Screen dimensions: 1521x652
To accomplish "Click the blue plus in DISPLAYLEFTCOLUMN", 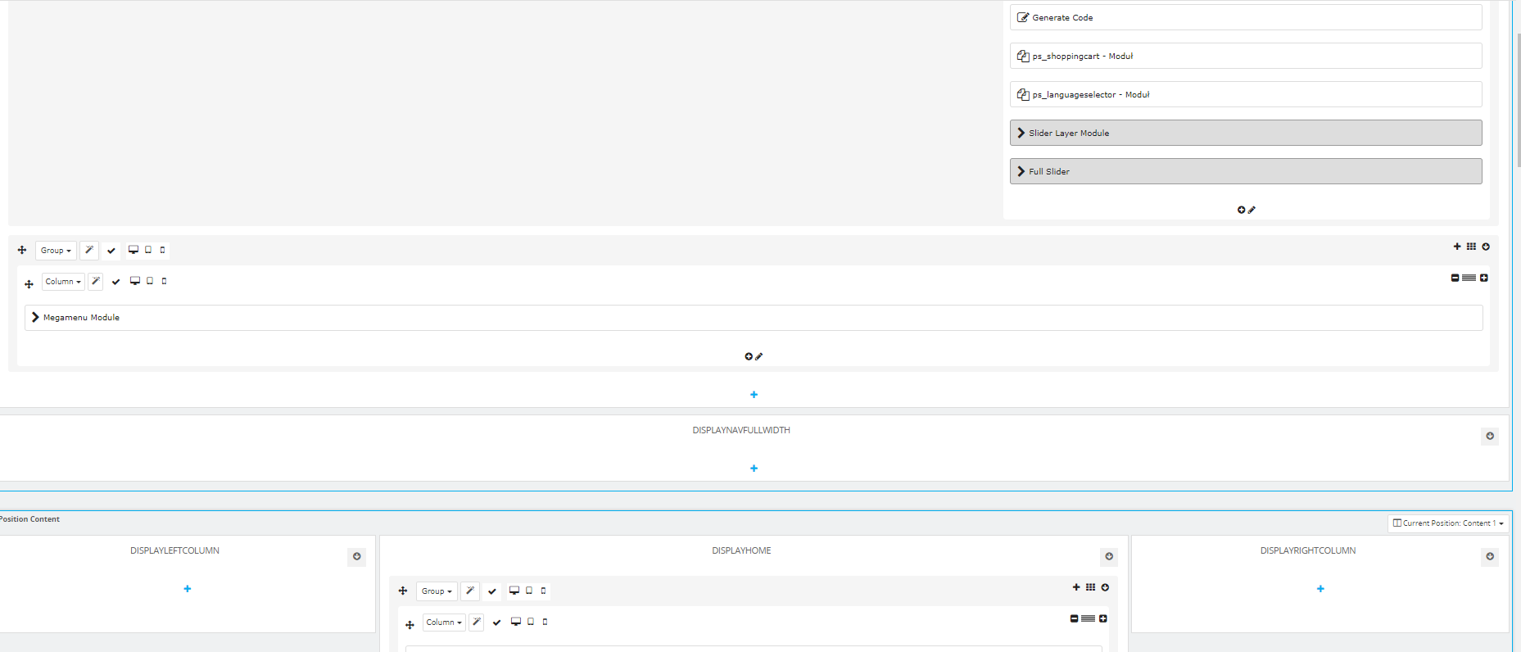I will pos(188,589).
